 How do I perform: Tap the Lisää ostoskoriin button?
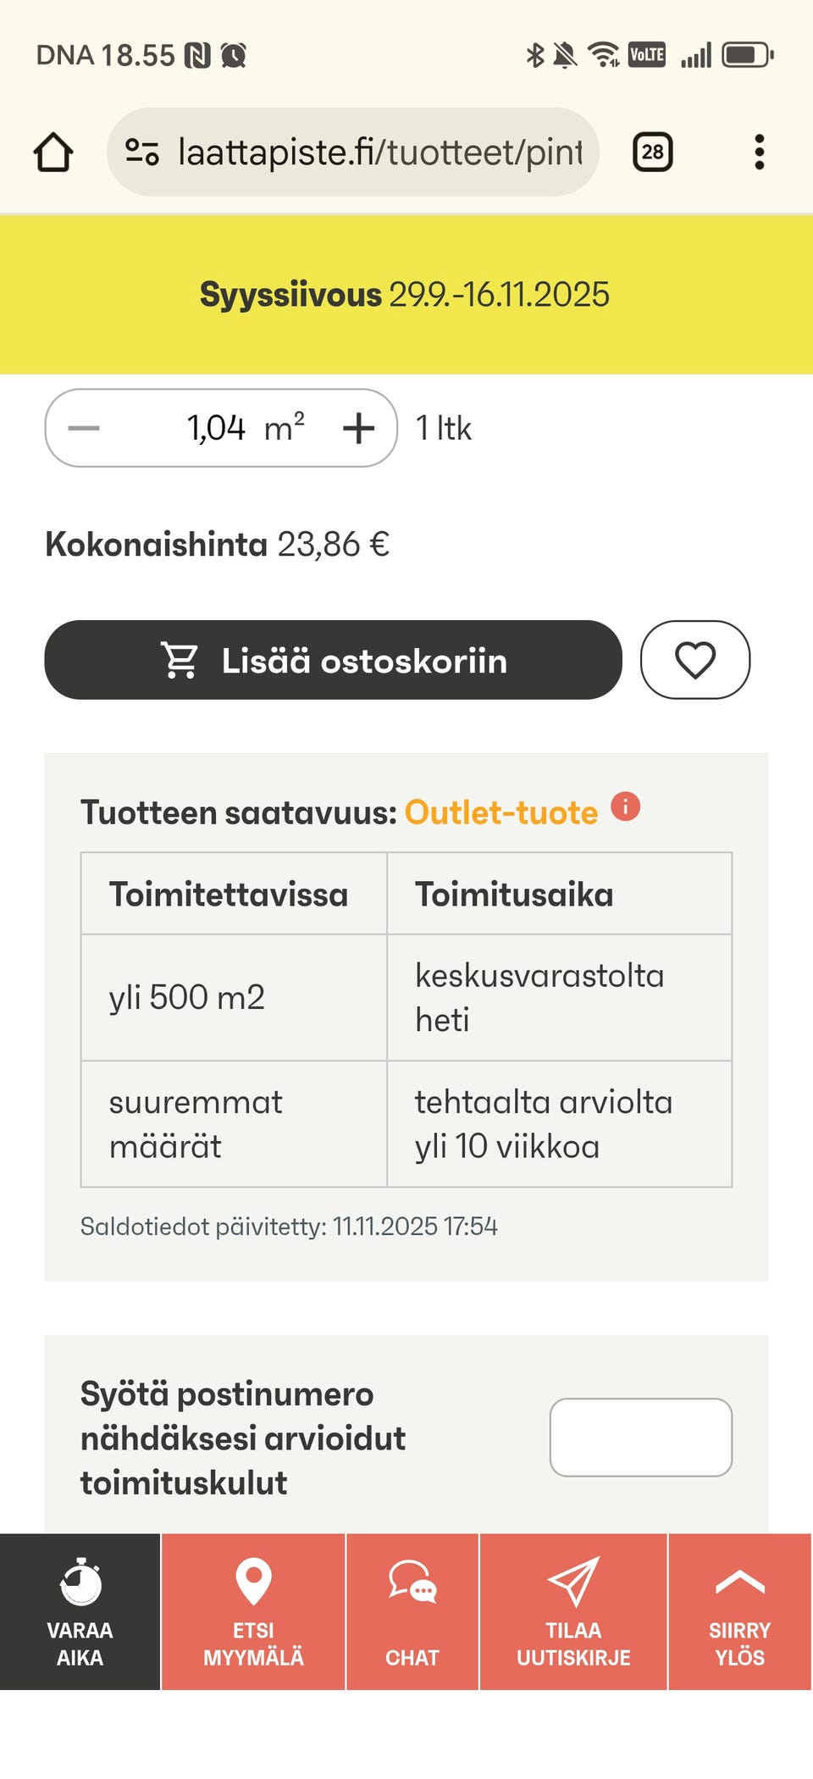tap(335, 660)
